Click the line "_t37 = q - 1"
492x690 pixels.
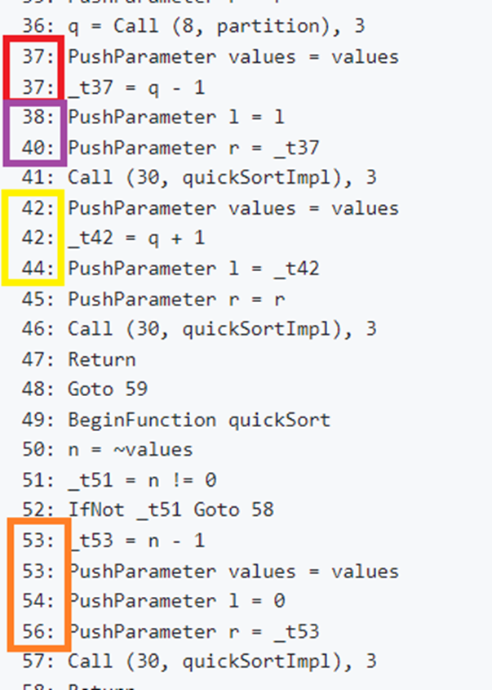point(135,87)
